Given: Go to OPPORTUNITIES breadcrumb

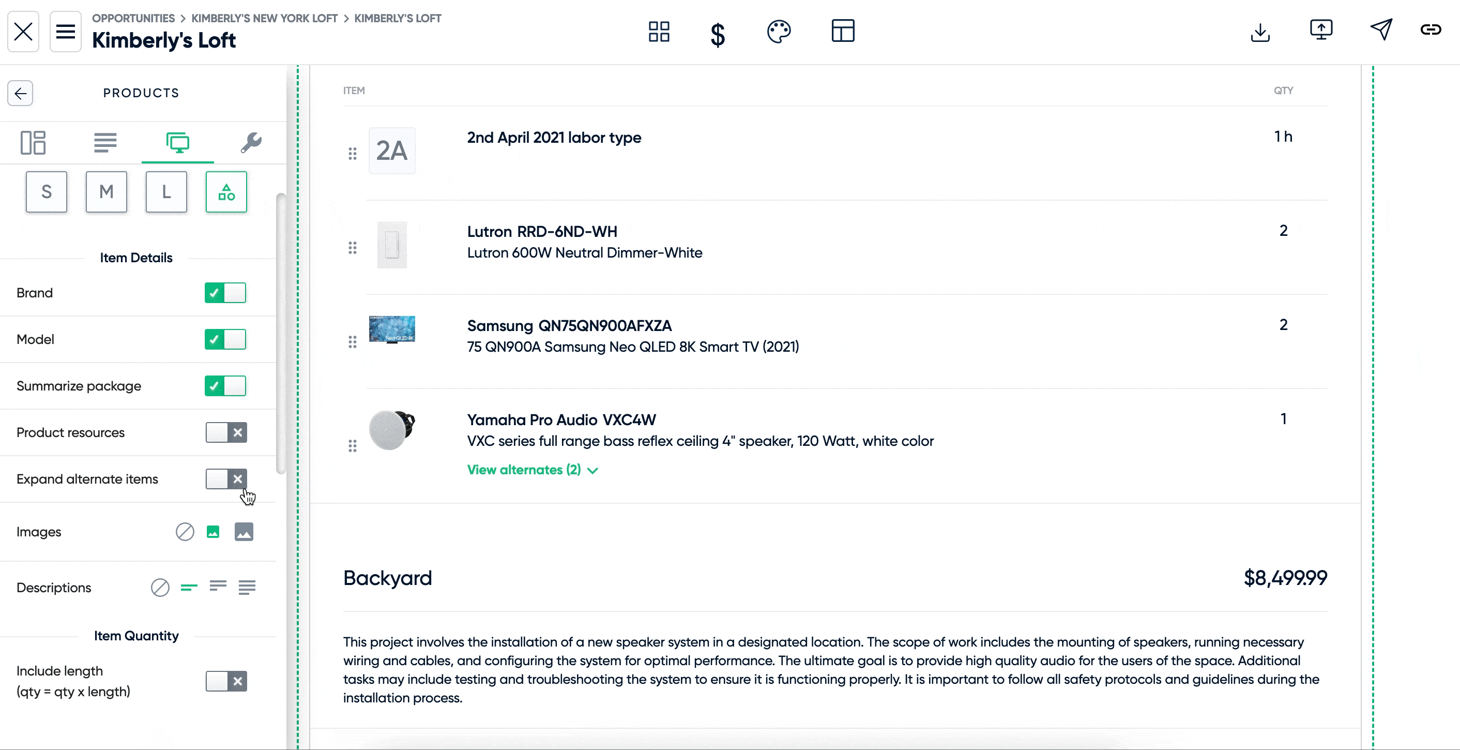Looking at the screenshot, I should [x=133, y=18].
